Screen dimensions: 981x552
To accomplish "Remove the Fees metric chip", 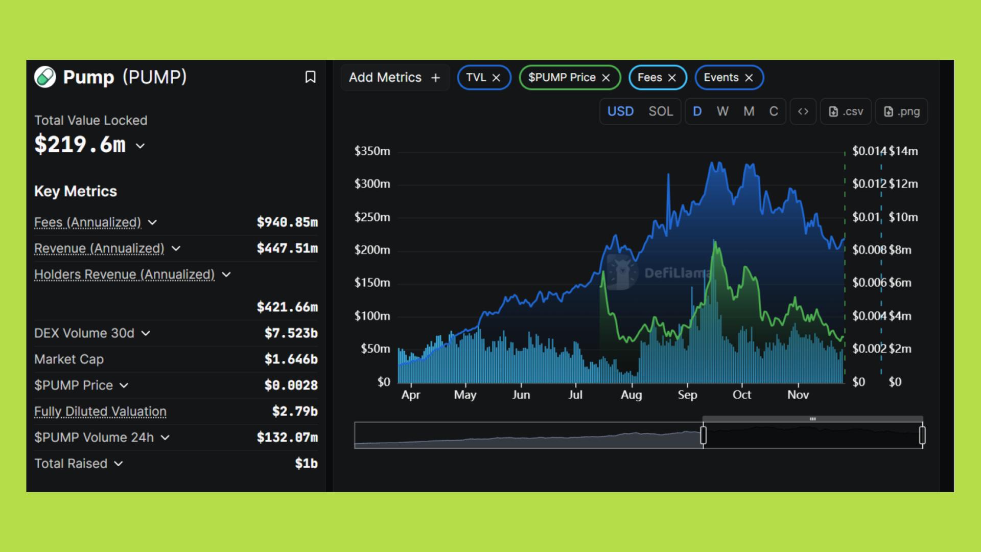I will pos(672,78).
